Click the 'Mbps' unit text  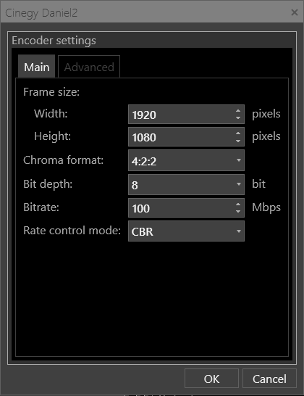coord(266,207)
